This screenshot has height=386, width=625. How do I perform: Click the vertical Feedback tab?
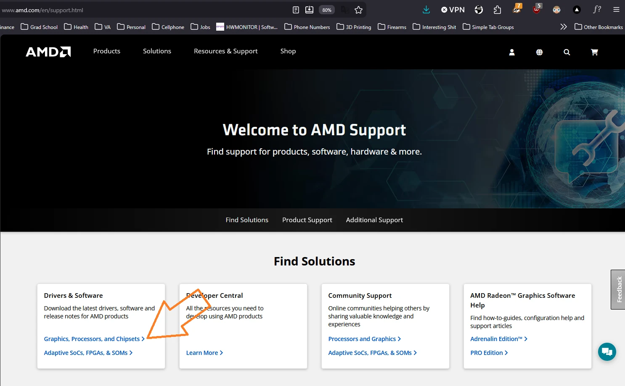pos(618,289)
